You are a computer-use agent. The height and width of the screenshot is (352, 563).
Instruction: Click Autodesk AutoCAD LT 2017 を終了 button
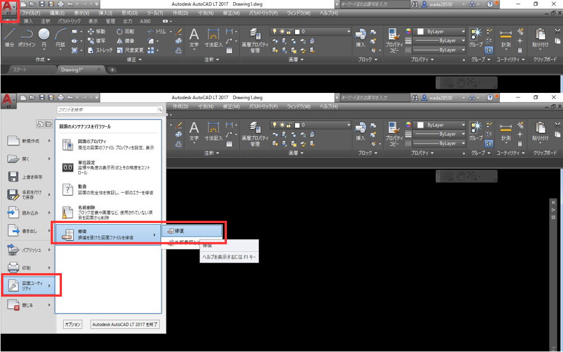(125, 324)
